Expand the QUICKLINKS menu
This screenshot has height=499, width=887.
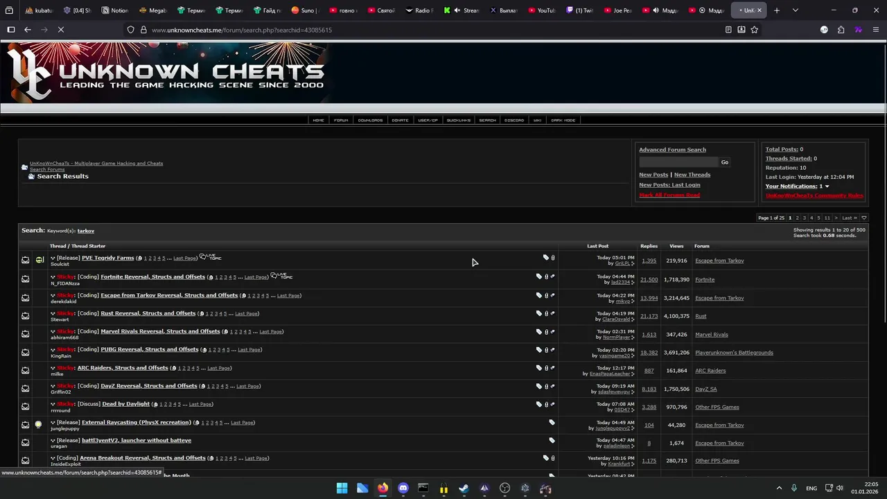[x=459, y=120]
